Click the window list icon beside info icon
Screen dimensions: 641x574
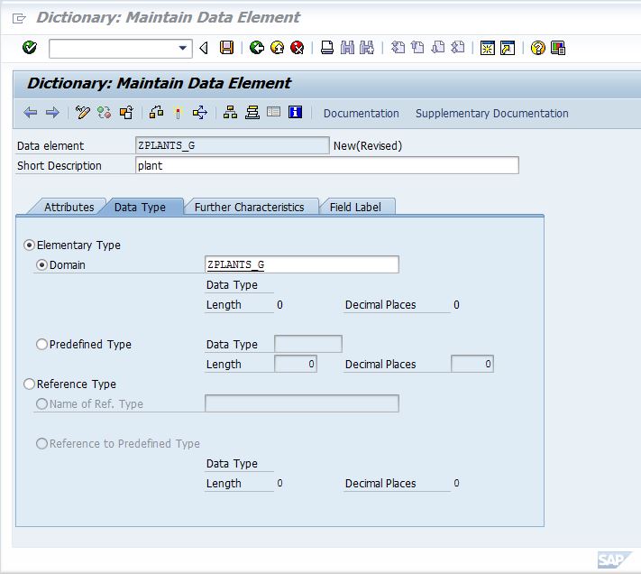[x=273, y=112]
